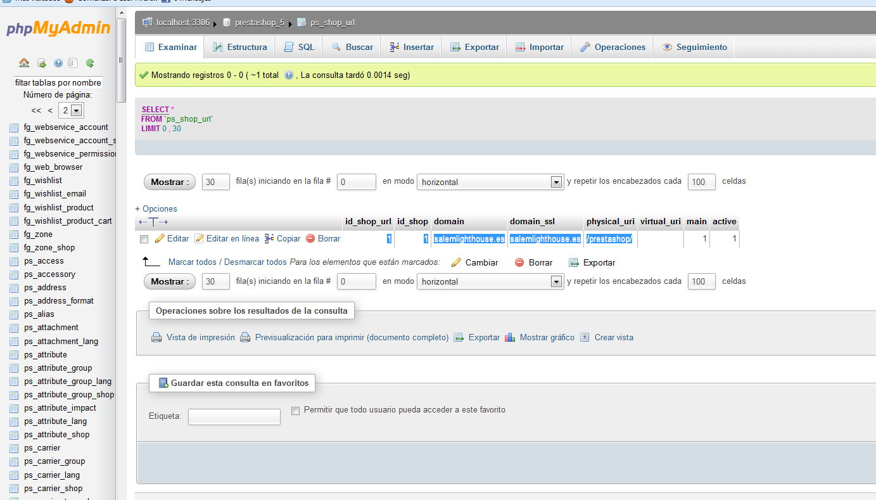Viewport: 876px width, 500px height.
Task: Click table icon beside ps_attribute_group
Action: (14, 368)
